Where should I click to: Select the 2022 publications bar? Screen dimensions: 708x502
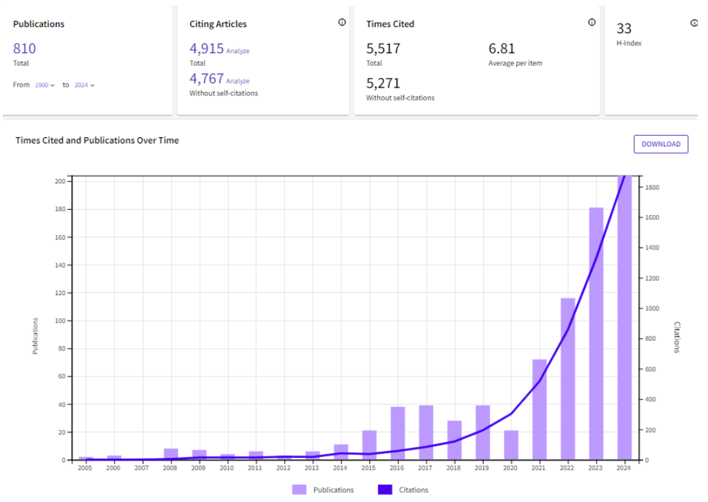pos(568,379)
